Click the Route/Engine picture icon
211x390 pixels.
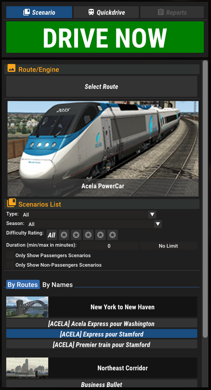[x=11, y=68]
